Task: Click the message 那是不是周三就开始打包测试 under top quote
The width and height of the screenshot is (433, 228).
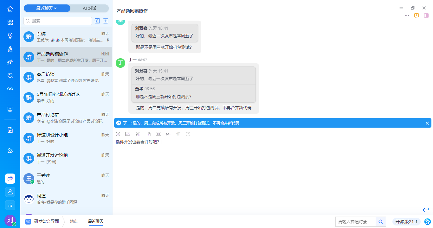Action: [x=164, y=47]
